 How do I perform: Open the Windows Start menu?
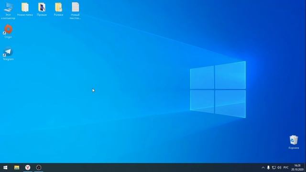[x=5, y=168]
